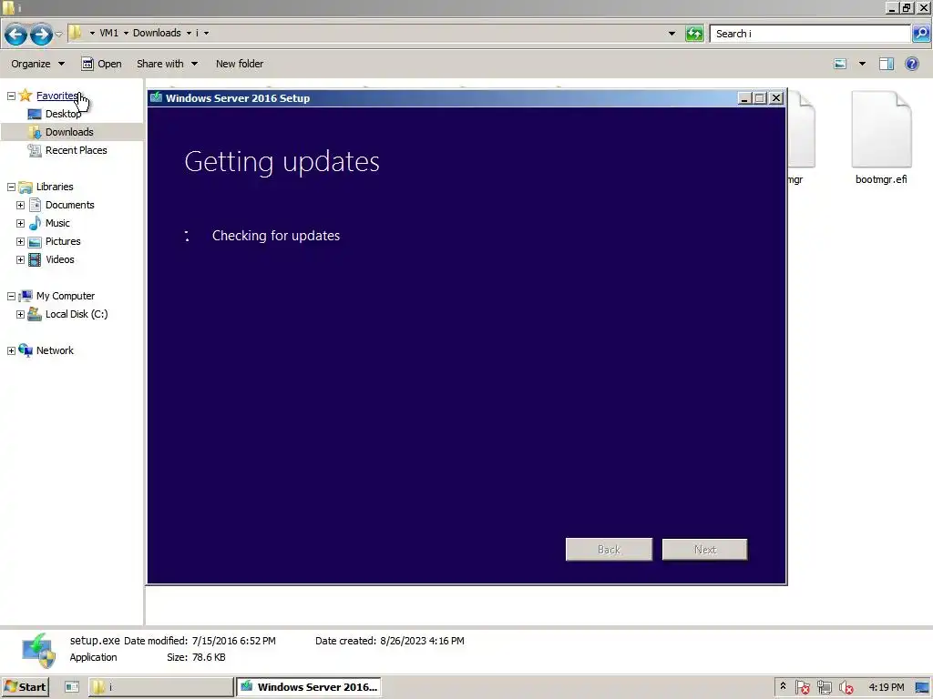The image size is (933, 699).
Task: Go back with the Explorer Back arrow
Action: tap(16, 34)
